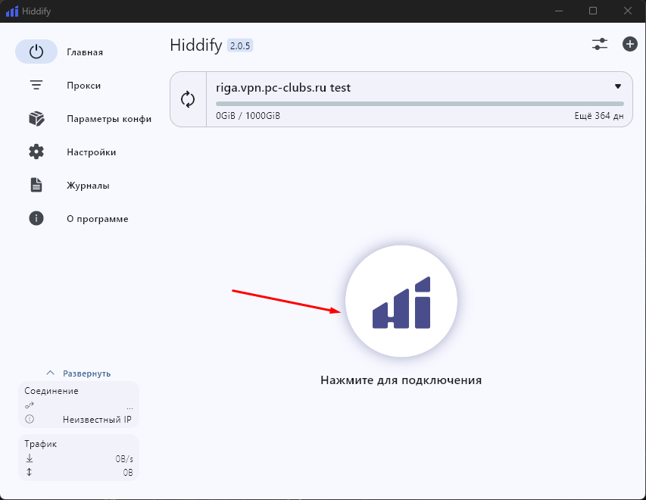Click the Неизвестный IP address field

point(97,419)
